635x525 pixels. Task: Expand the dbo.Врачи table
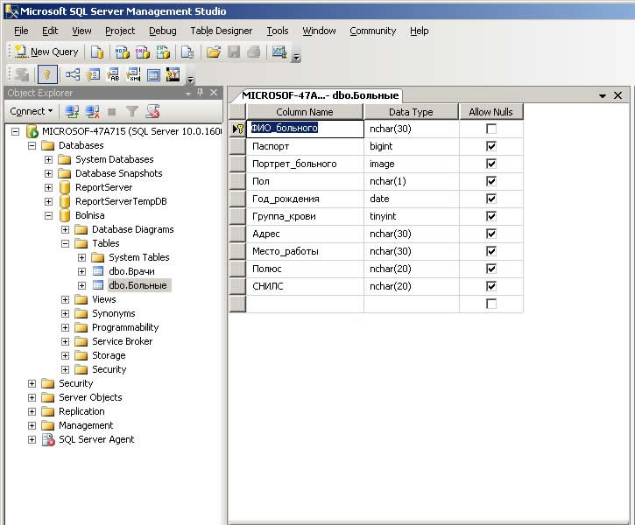pyautogui.click(x=81, y=271)
